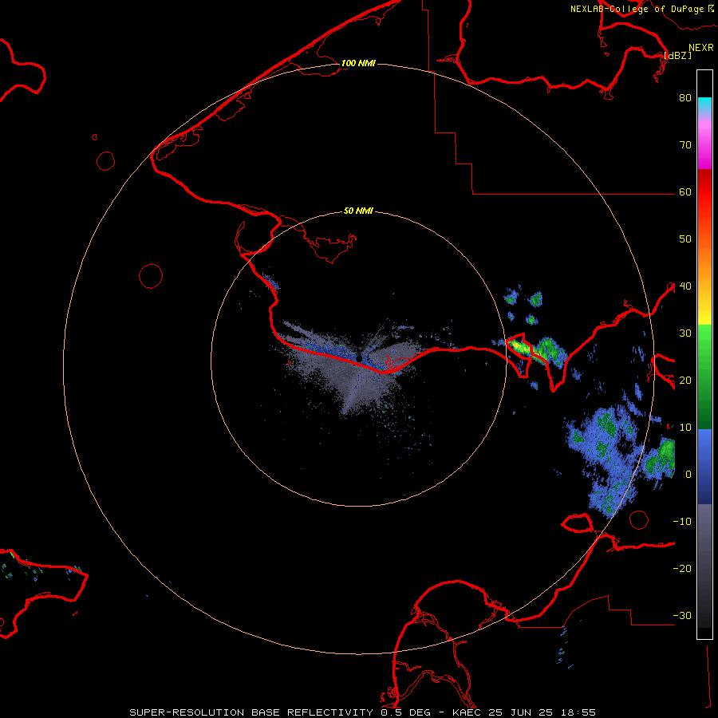Click the 50 NMI range ring label

pyautogui.click(x=358, y=211)
